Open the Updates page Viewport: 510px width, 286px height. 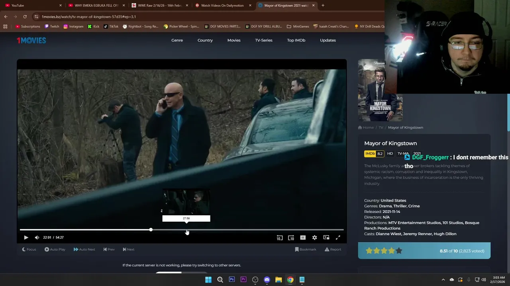tap(328, 40)
